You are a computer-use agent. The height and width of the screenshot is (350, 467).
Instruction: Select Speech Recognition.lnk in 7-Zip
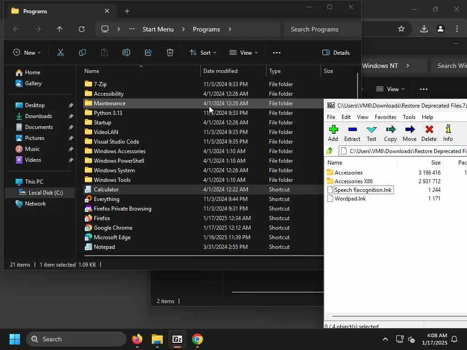point(363,190)
